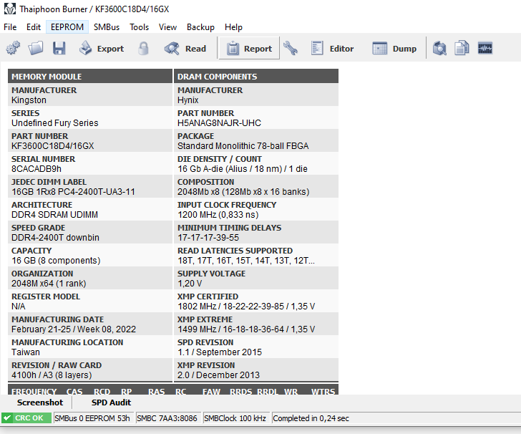The width and height of the screenshot is (521, 434).
Task: Click the SMBClock 100 kHz status field
Action: [235, 418]
